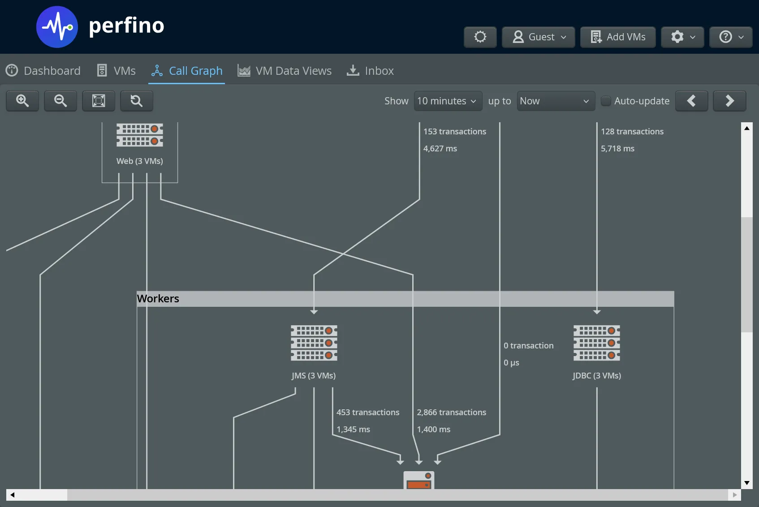This screenshot has height=507, width=759.
Task: Click the next time range arrow
Action: pos(729,101)
